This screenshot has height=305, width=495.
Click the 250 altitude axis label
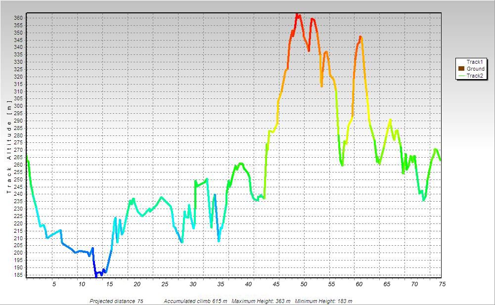pyautogui.click(x=18, y=179)
